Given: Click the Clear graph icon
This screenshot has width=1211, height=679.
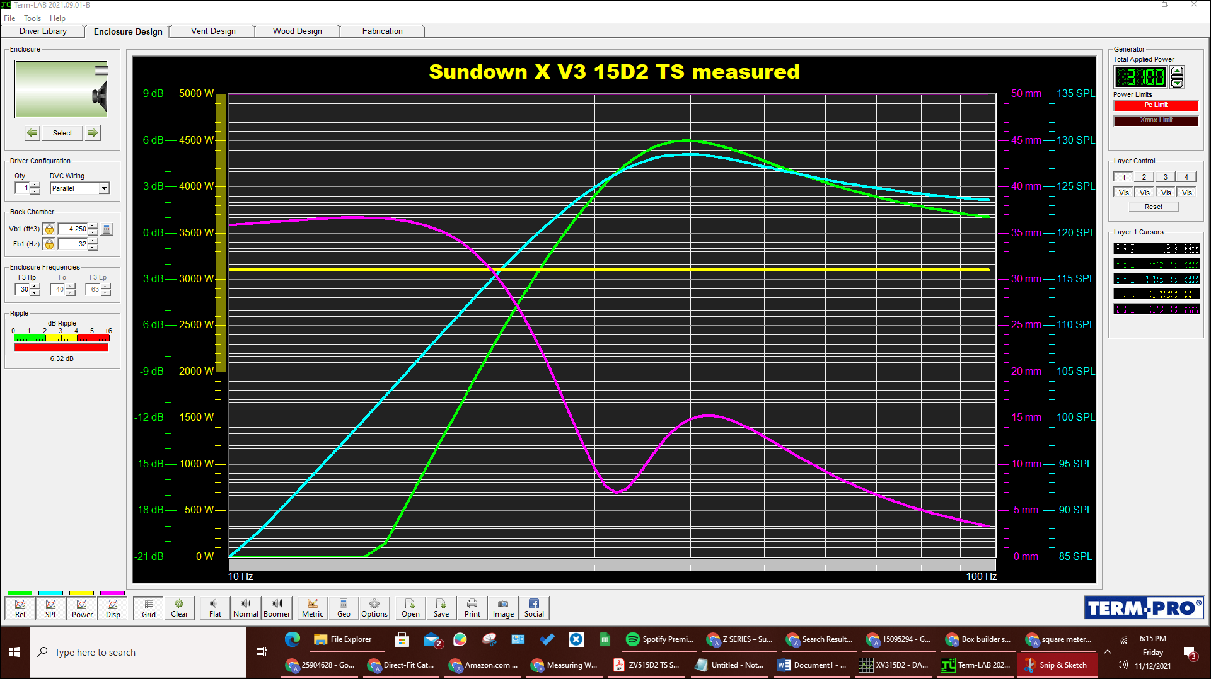Looking at the screenshot, I should coord(179,607).
